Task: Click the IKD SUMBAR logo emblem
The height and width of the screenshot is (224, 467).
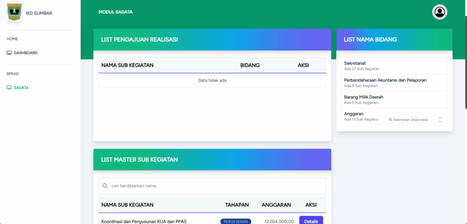Action: pos(14,12)
